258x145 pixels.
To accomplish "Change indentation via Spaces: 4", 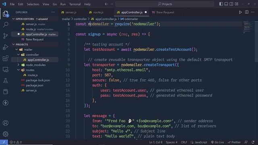I will click(171, 142).
